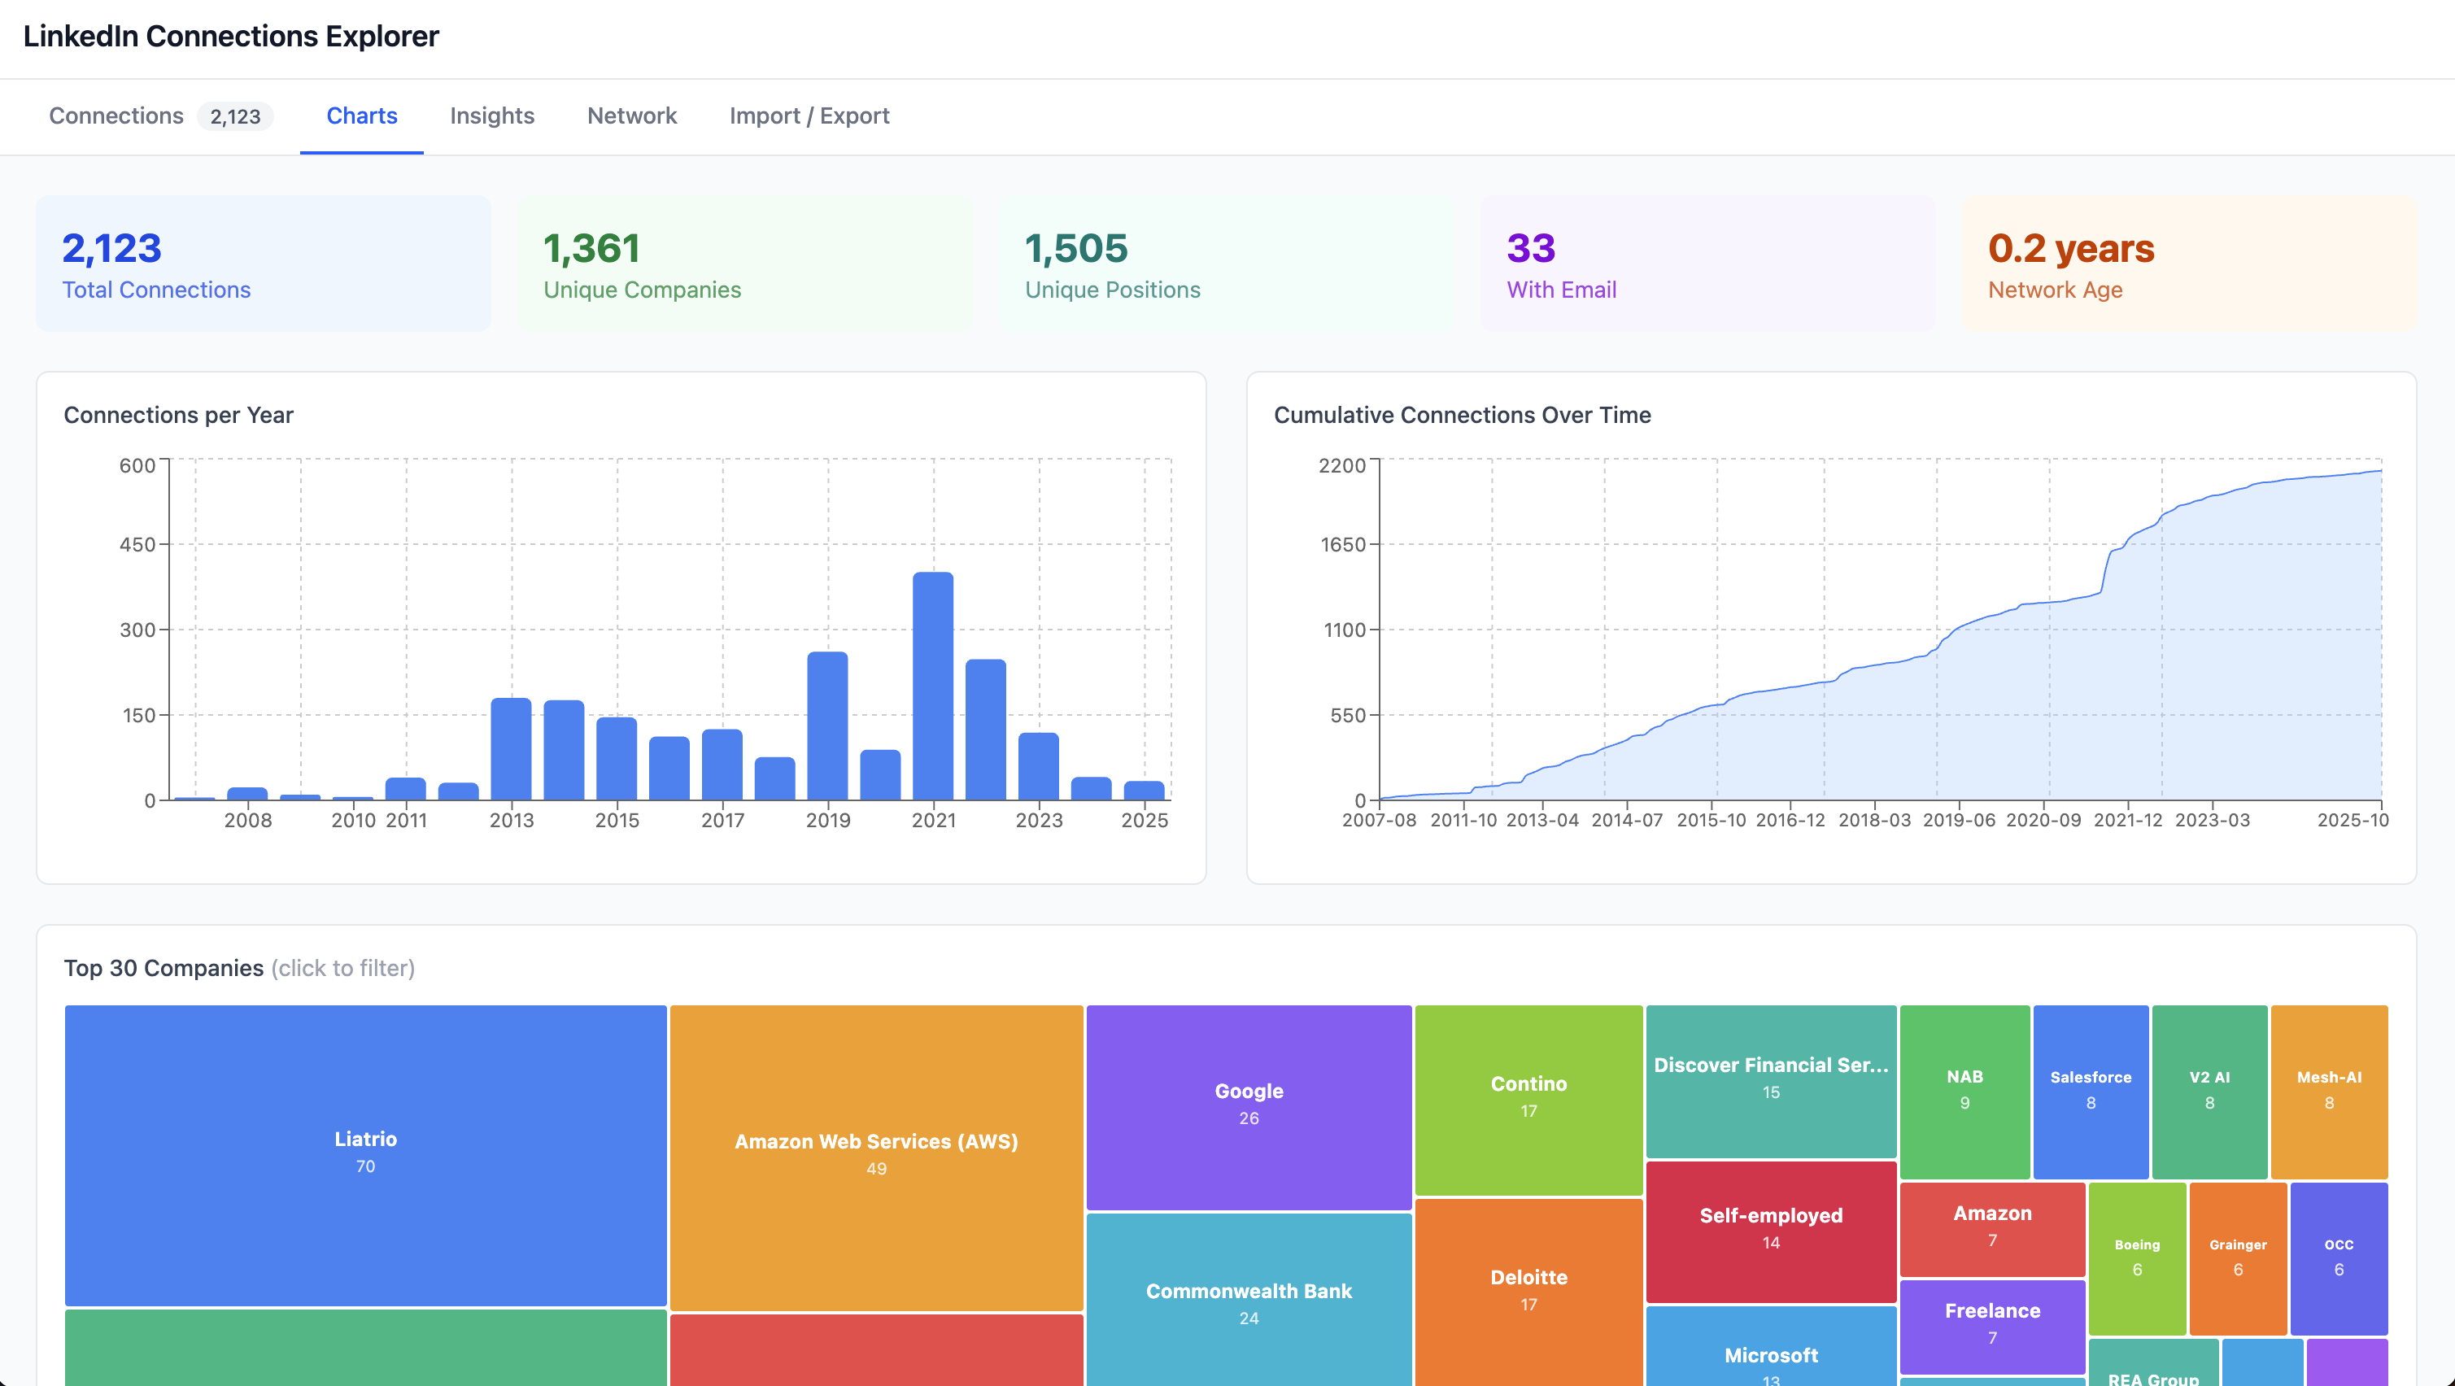Click the Unique Positions stat card

tap(1227, 264)
